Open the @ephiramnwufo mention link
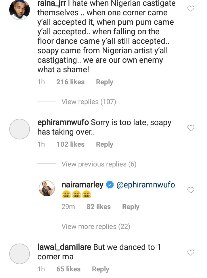 [x=145, y=185]
